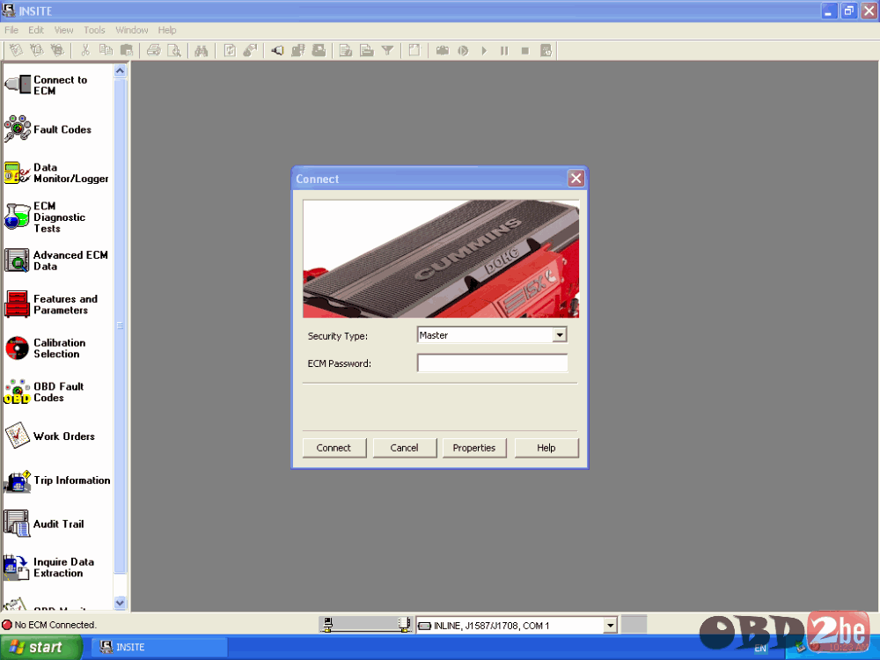The image size is (880, 660).
Task: Close the Connect dialog with X
Action: 576,179
